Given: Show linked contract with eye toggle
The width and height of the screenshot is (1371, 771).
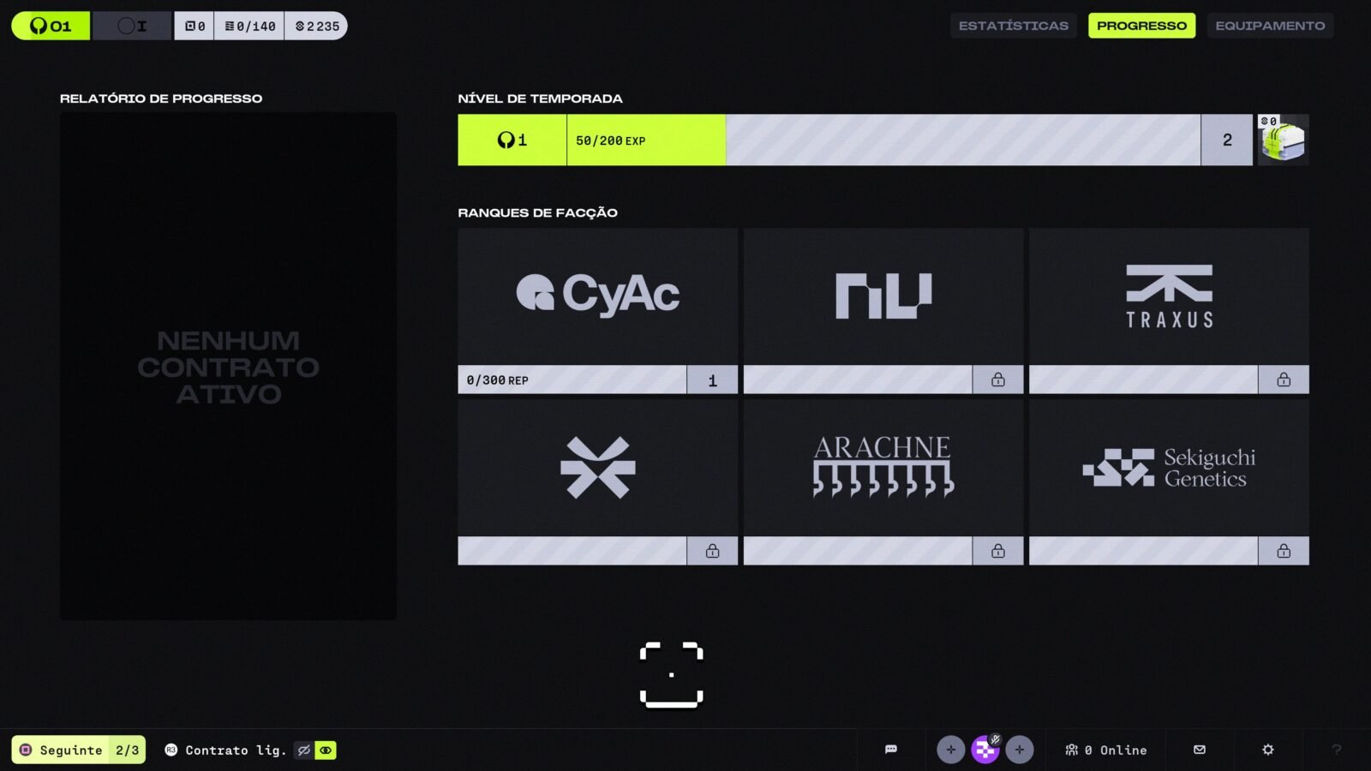Looking at the screenshot, I should pos(326,750).
